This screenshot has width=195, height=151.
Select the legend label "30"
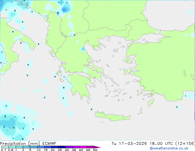point(67,150)
